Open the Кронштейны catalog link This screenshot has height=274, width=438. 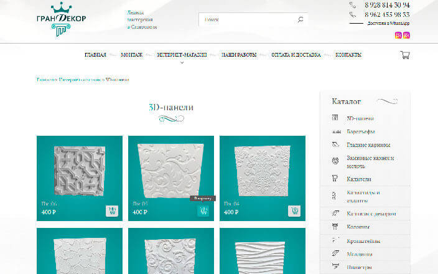tap(363, 241)
